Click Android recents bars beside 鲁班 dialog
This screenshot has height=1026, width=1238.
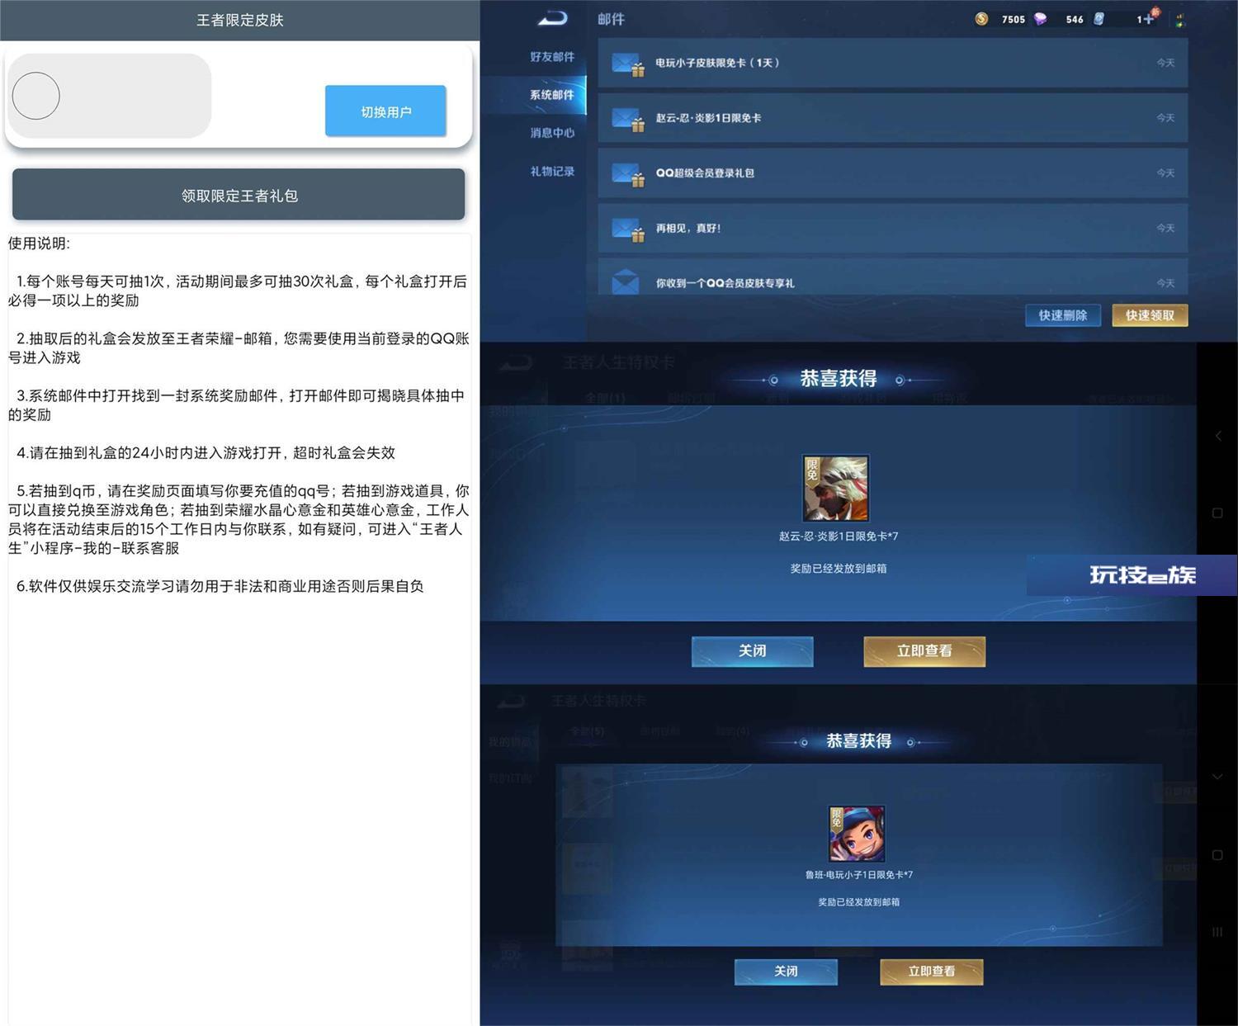pyautogui.click(x=1217, y=932)
